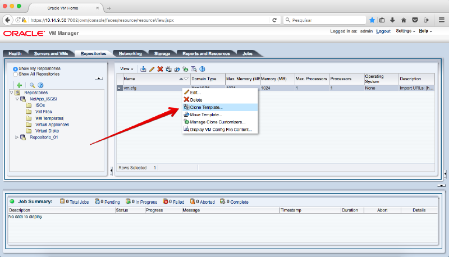449x257 pixels.
Task: Select the Show All Repositories radio button
Action: click(16, 74)
